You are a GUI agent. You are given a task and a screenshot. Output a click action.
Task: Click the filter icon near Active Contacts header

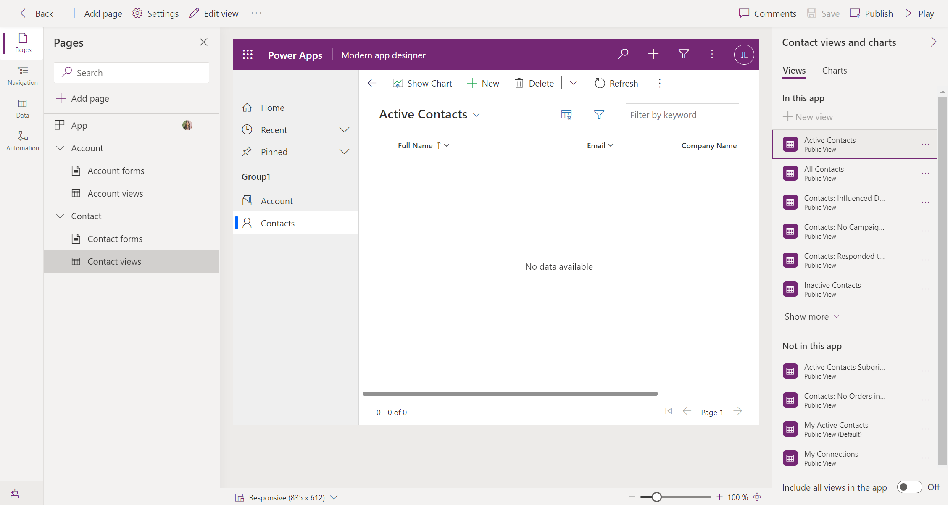click(x=599, y=115)
